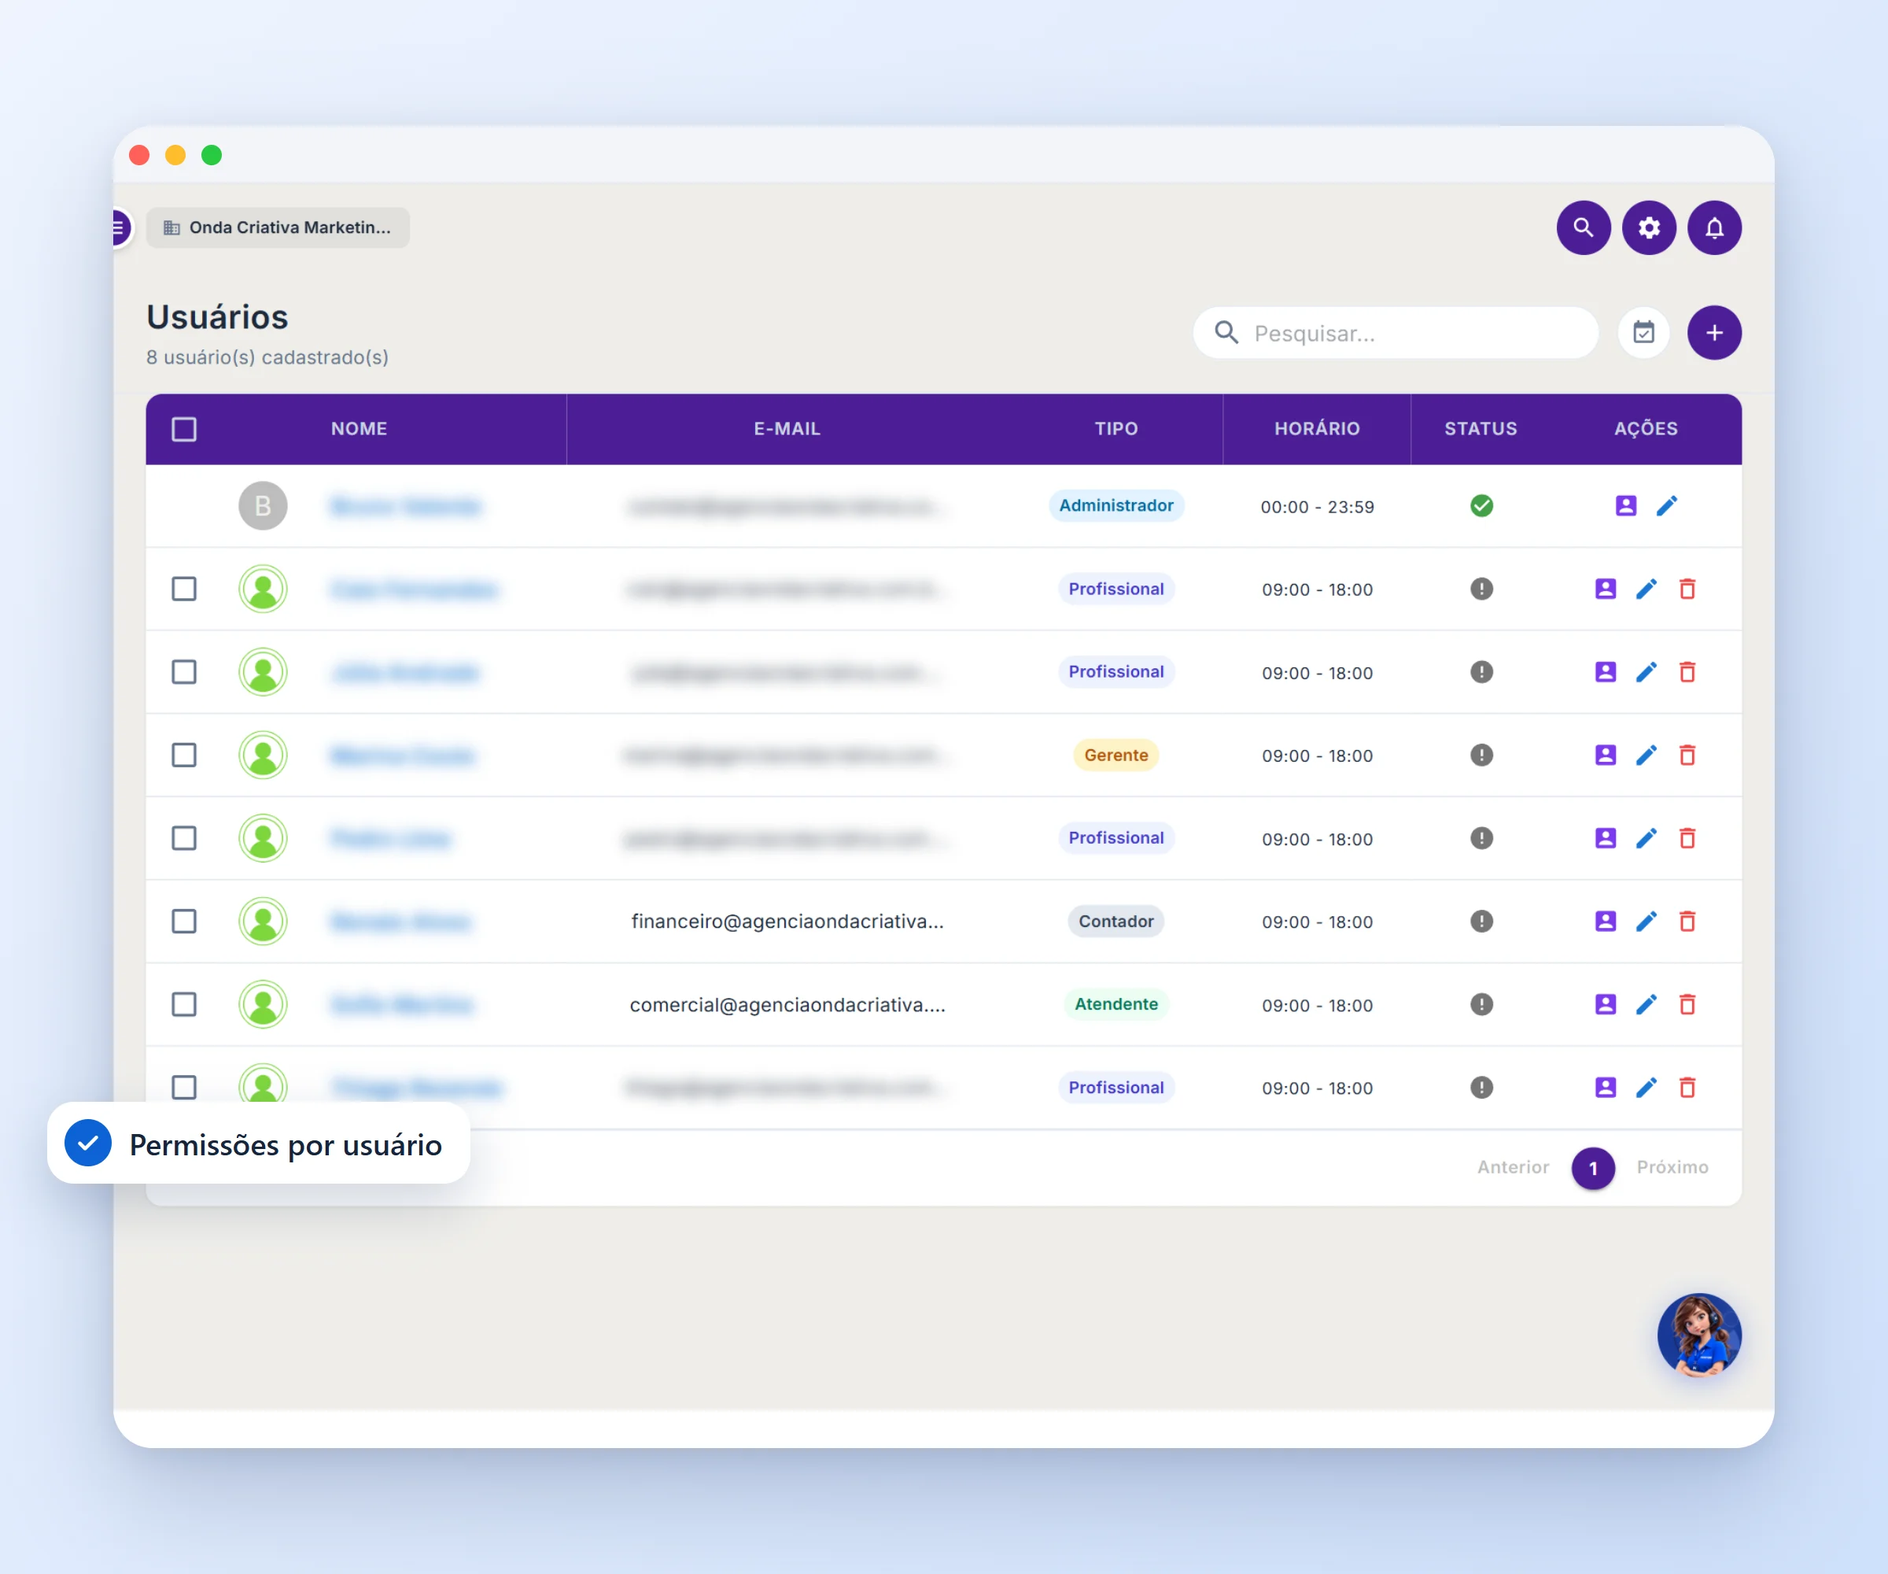
Task: Click the Gerente type badge
Action: tap(1115, 755)
